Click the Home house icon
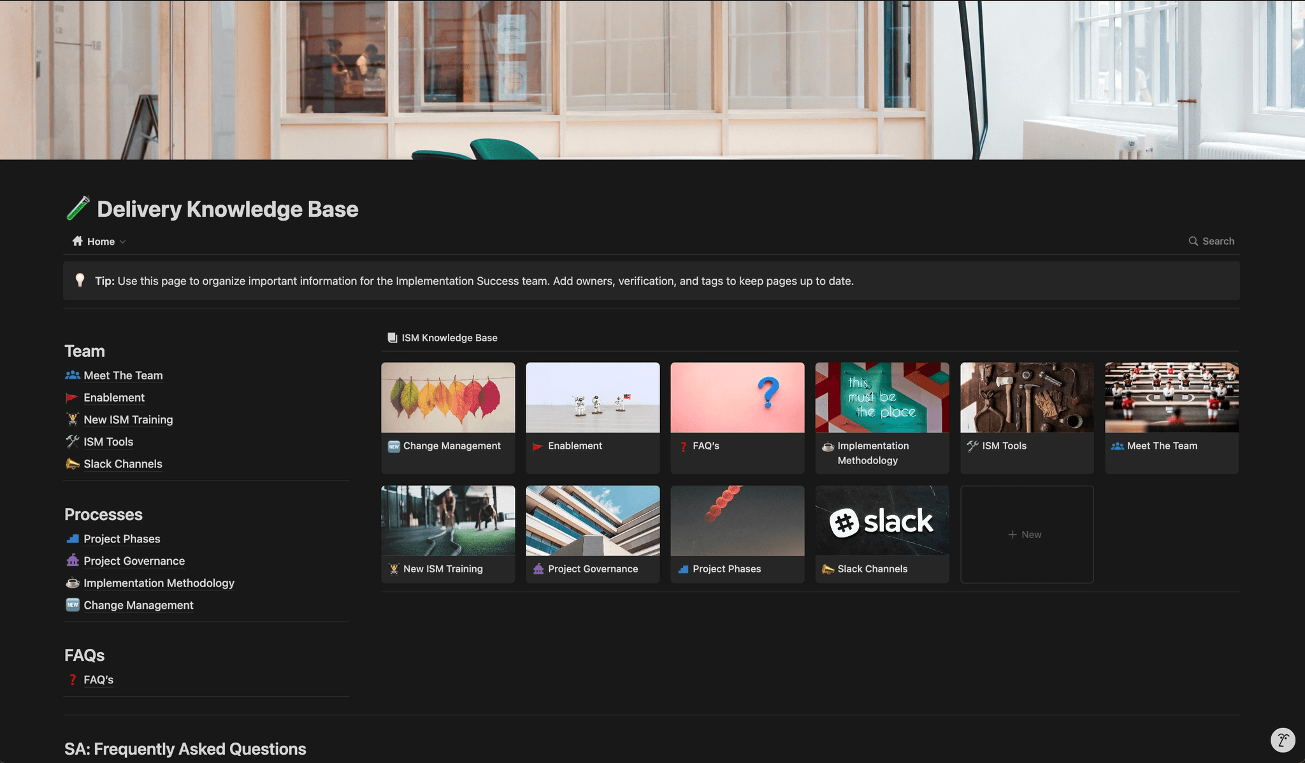 [x=78, y=241]
